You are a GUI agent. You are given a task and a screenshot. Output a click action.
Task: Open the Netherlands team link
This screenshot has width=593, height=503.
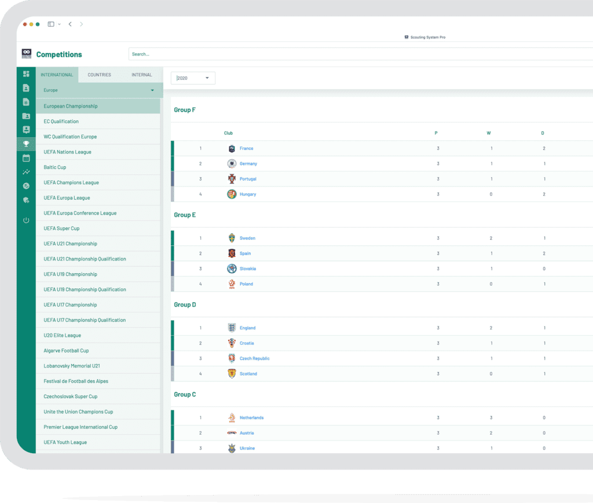(252, 417)
